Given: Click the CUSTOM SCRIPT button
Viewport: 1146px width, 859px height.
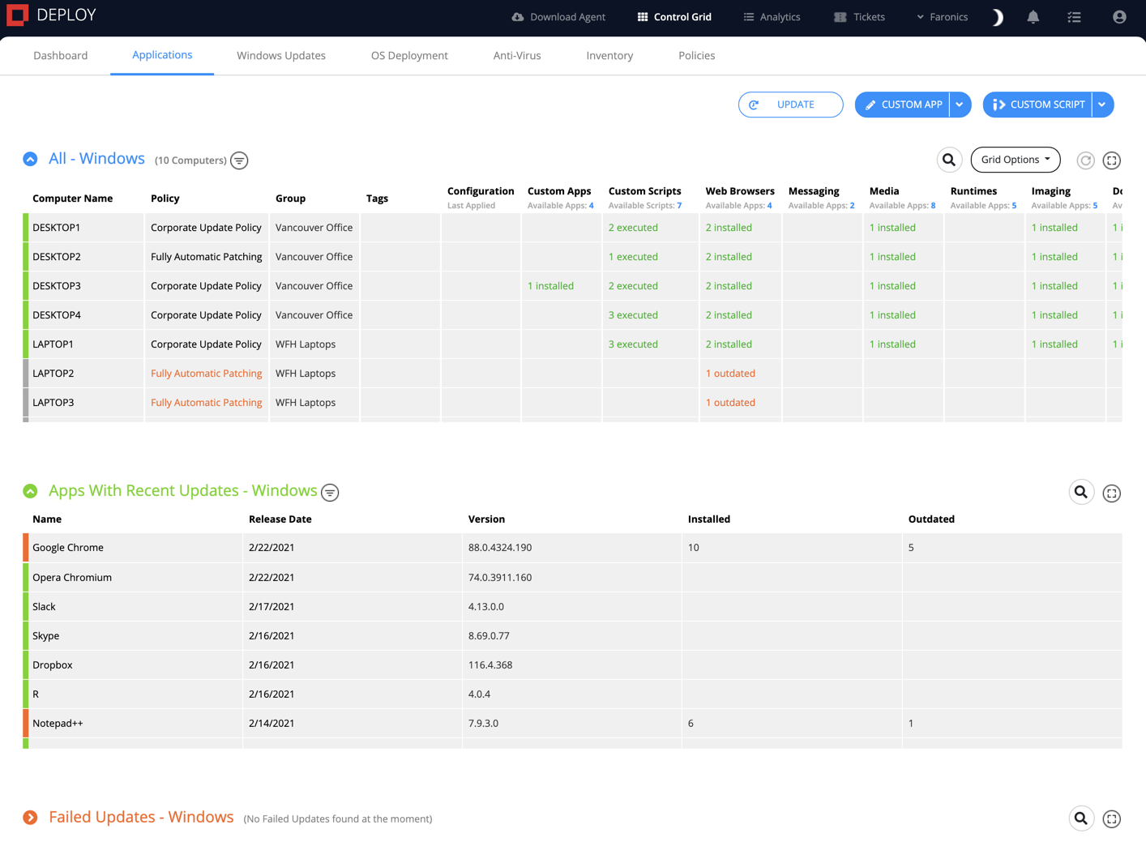Looking at the screenshot, I should (x=1037, y=105).
